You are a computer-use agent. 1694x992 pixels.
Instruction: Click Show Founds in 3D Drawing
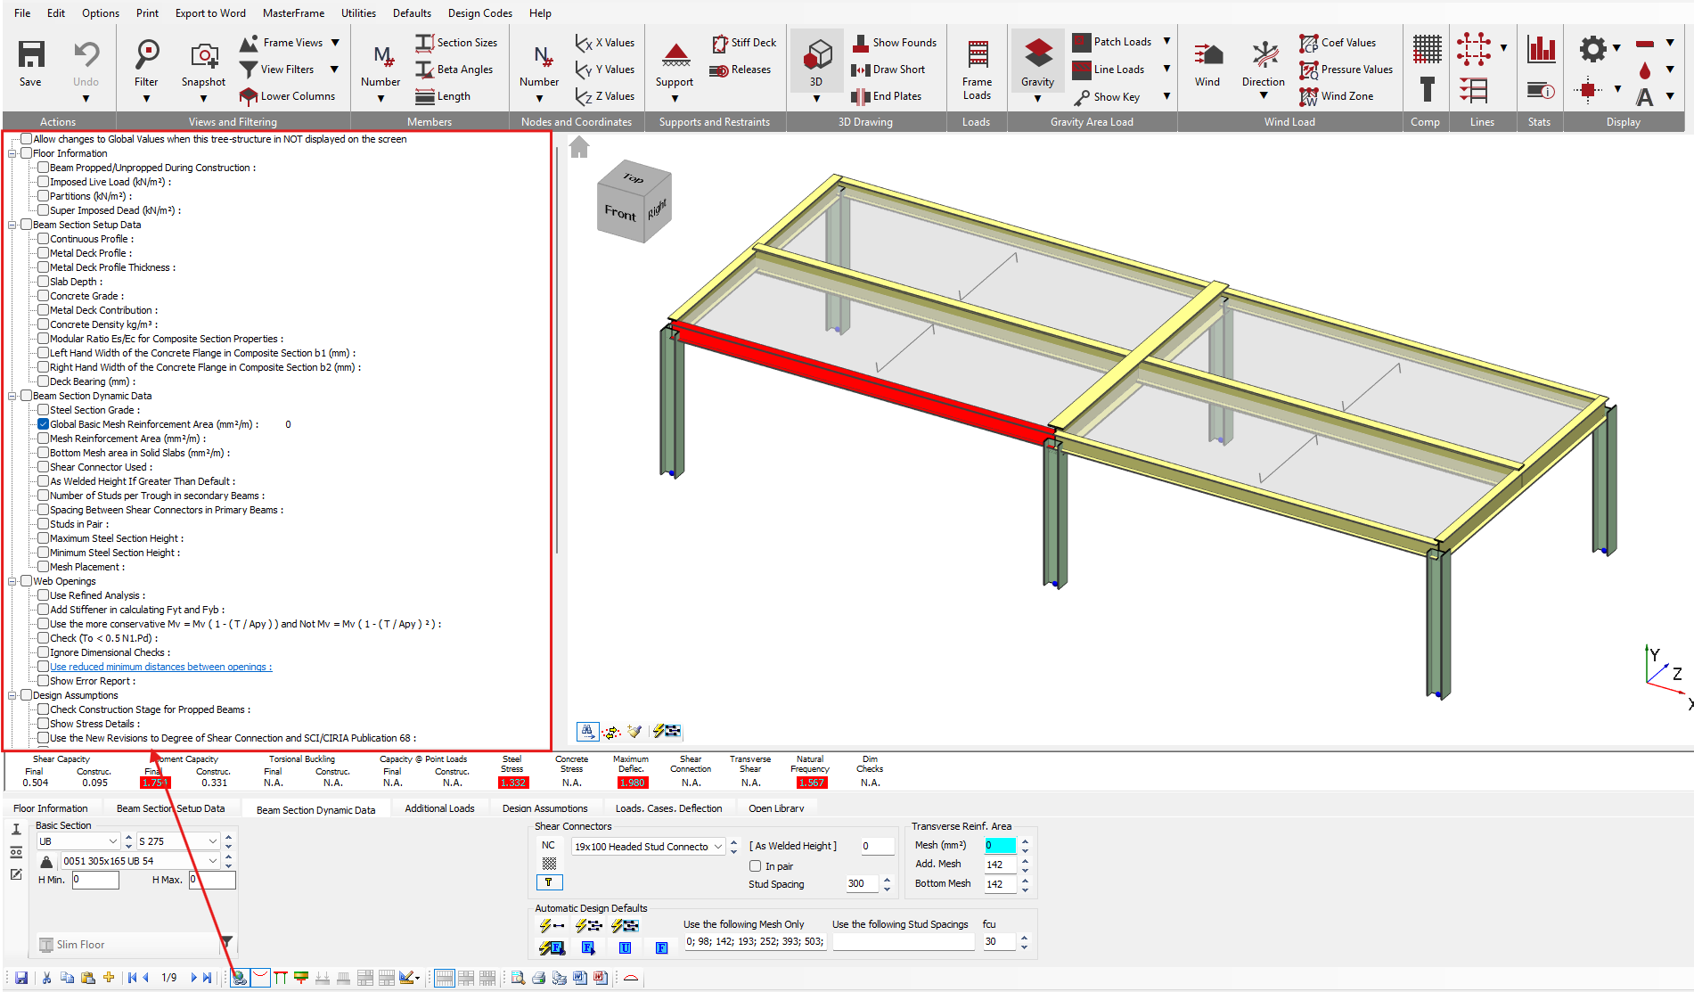coord(895,42)
